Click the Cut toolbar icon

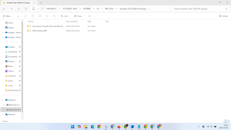coord(18,16)
